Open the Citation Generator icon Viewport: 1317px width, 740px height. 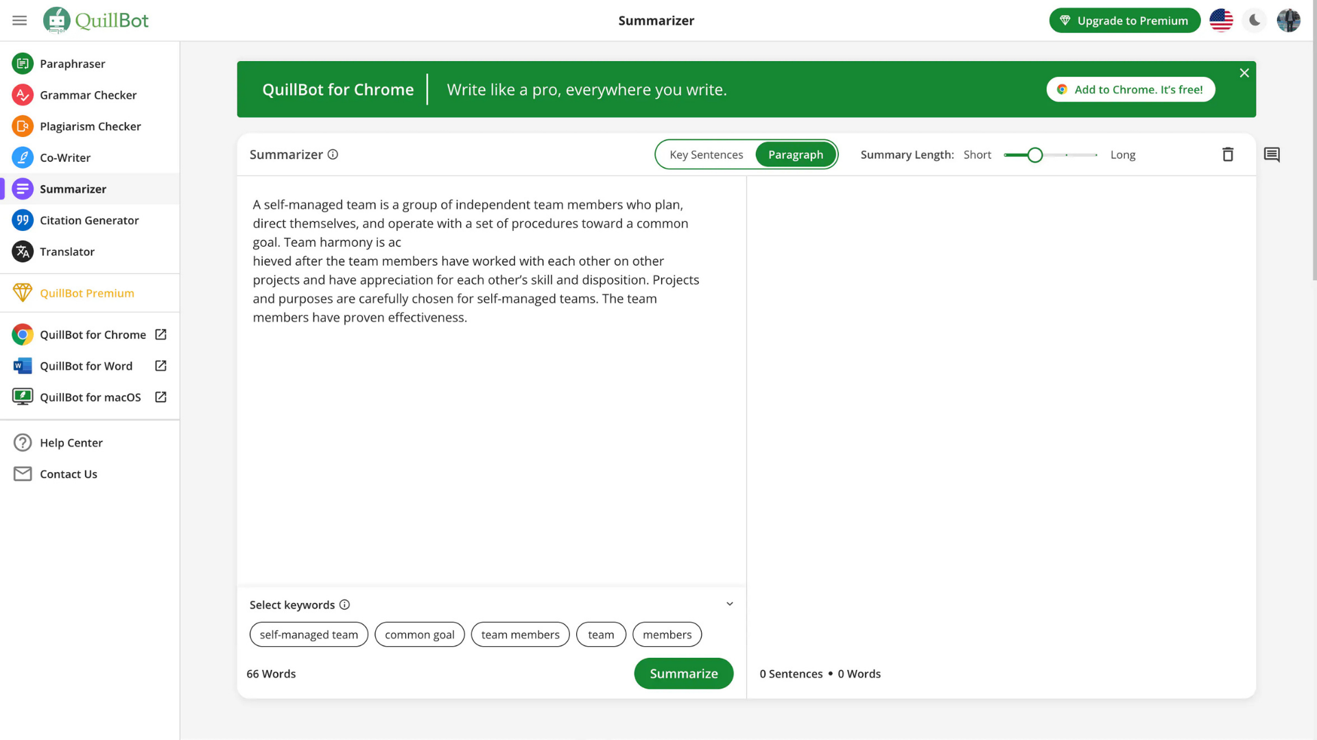click(23, 220)
